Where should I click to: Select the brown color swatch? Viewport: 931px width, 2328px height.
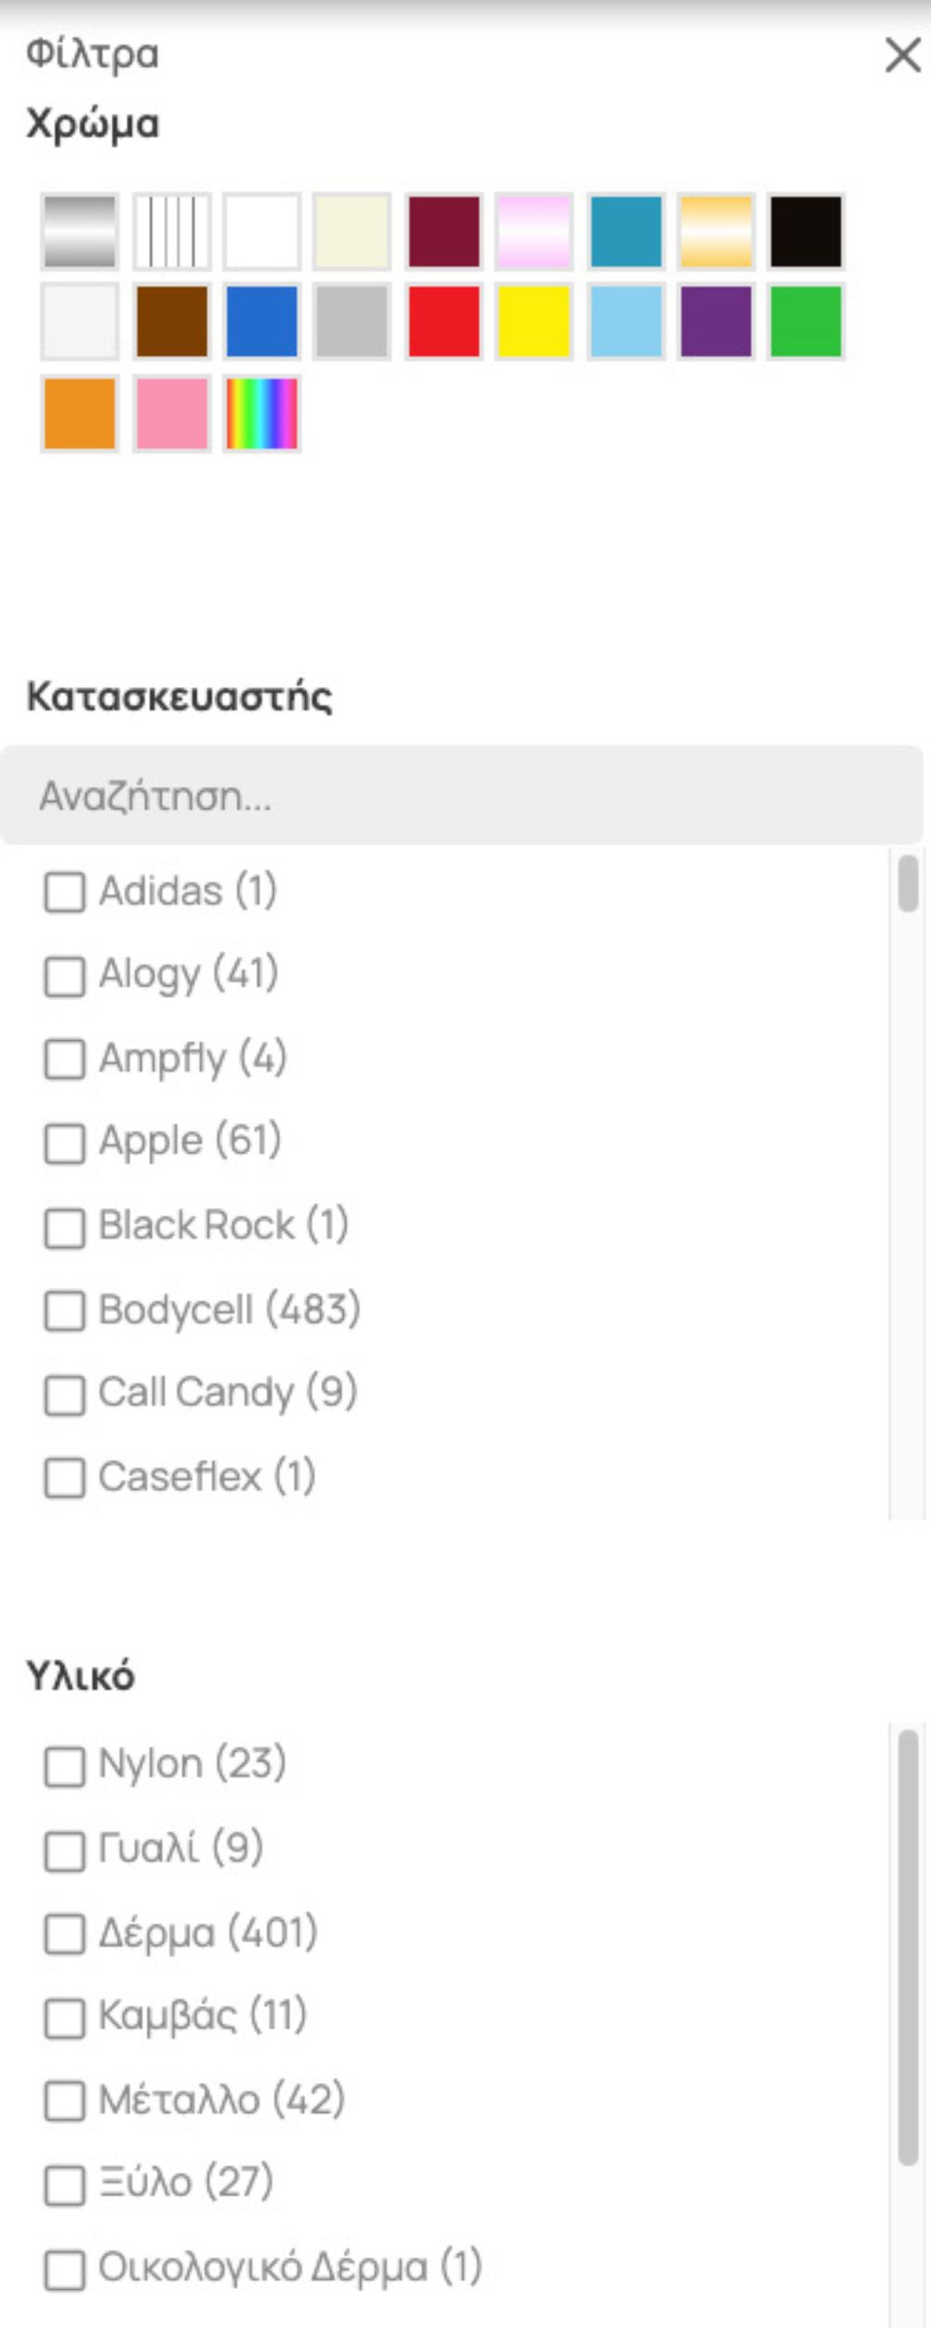172,322
